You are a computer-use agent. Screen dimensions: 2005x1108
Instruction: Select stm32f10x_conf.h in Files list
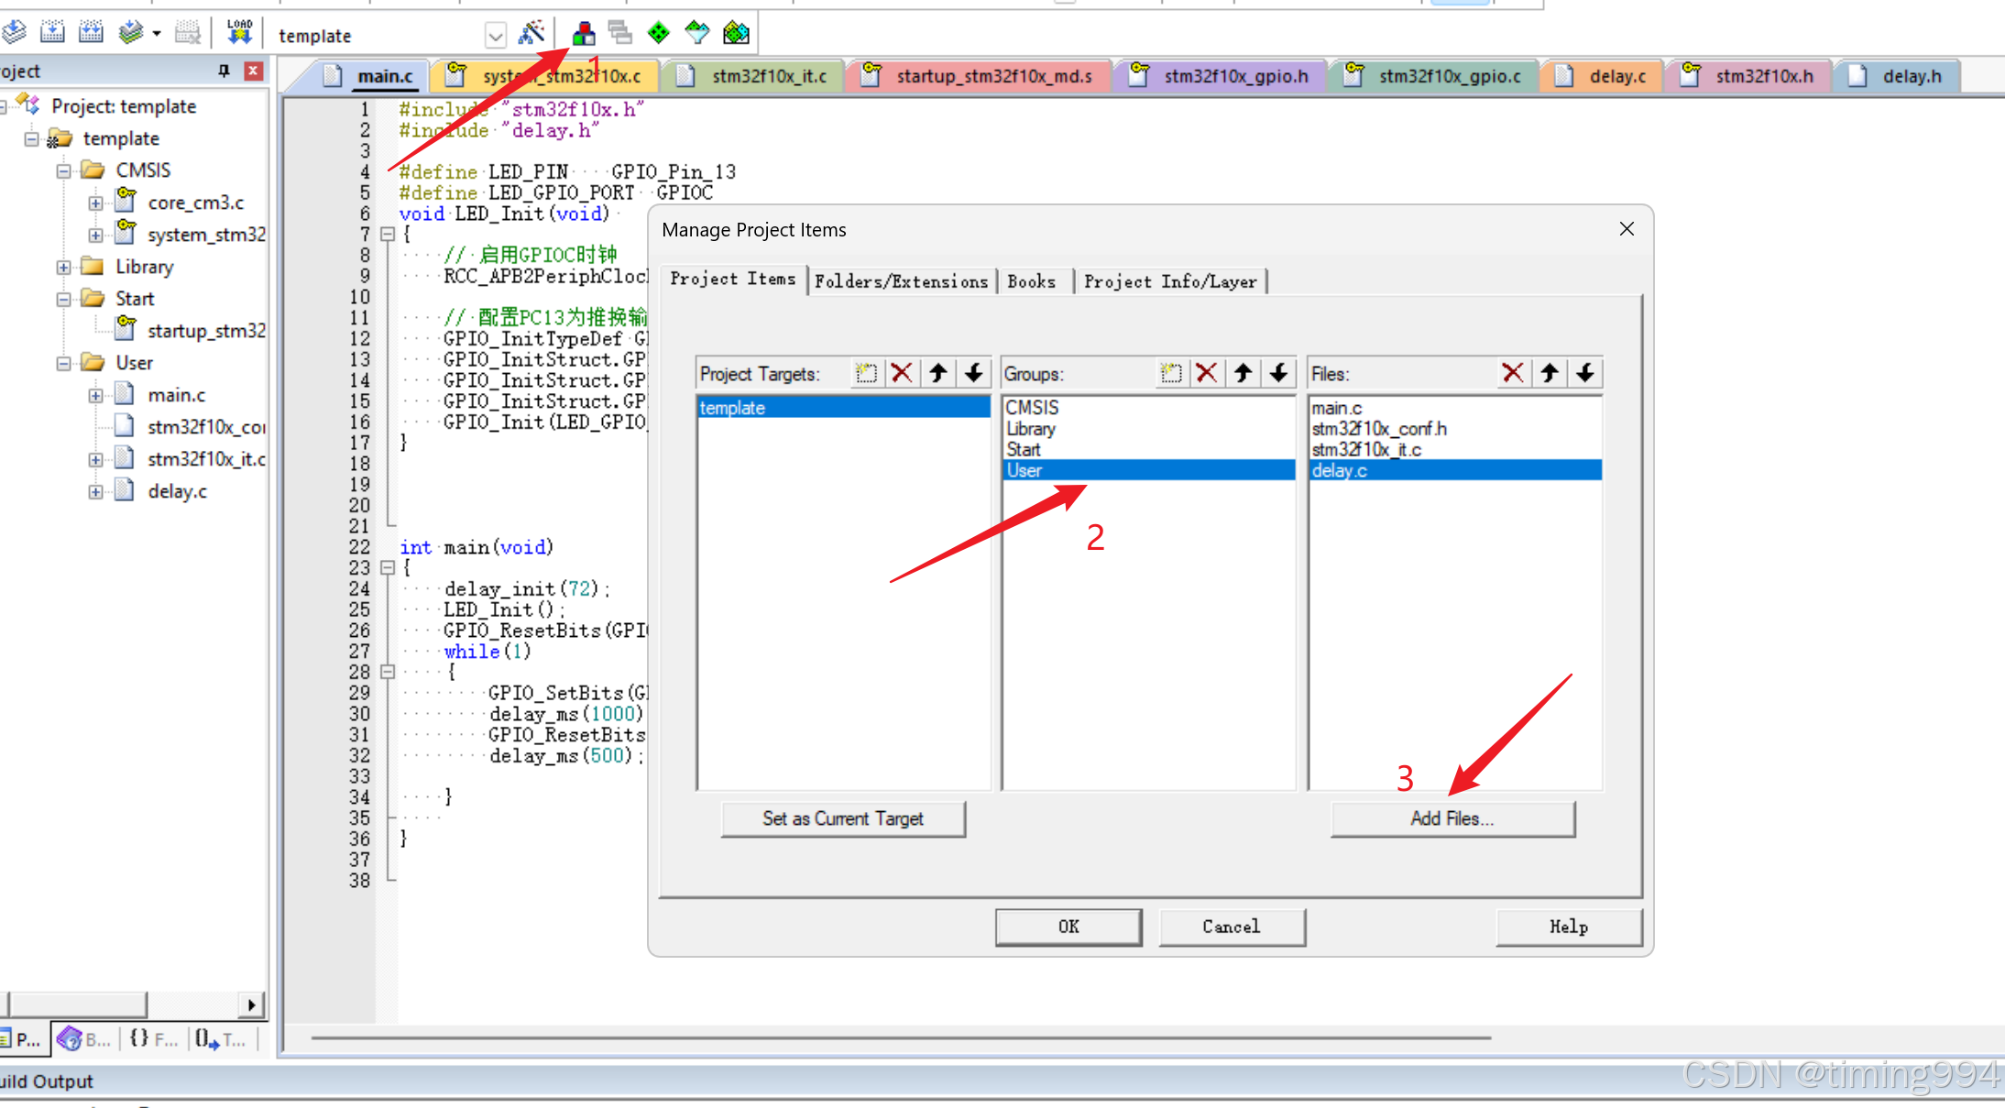tap(1379, 429)
